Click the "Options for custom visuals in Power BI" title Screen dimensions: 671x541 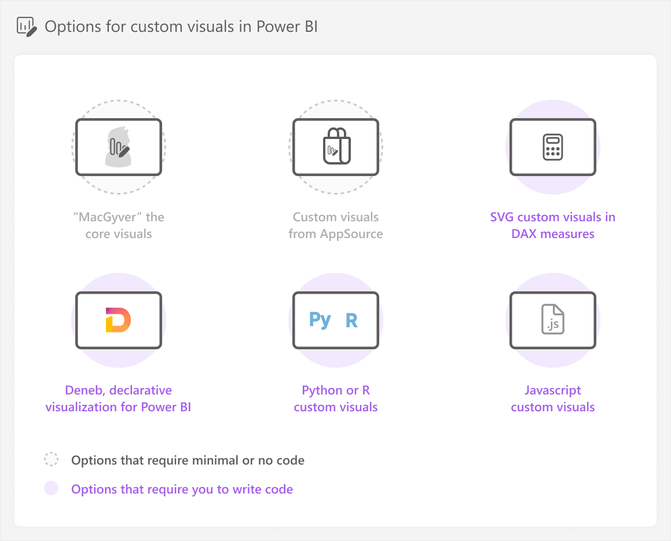click(x=181, y=27)
